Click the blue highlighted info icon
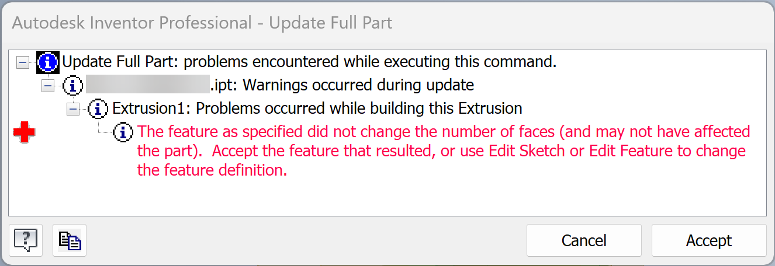The height and width of the screenshot is (266, 775). click(48, 61)
